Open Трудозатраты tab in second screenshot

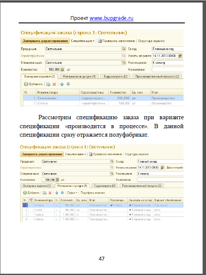pos(105,186)
